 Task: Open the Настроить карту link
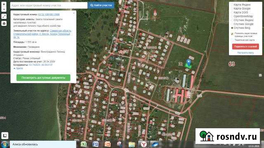point(245,53)
